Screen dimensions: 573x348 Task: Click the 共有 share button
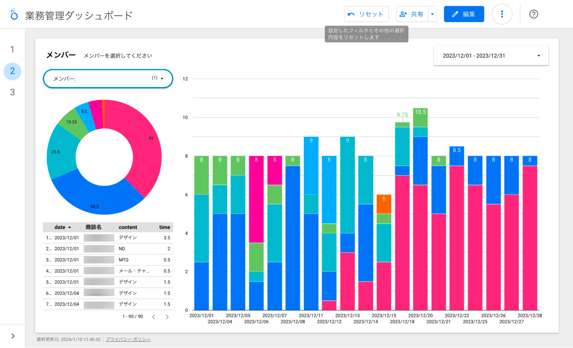(x=412, y=14)
